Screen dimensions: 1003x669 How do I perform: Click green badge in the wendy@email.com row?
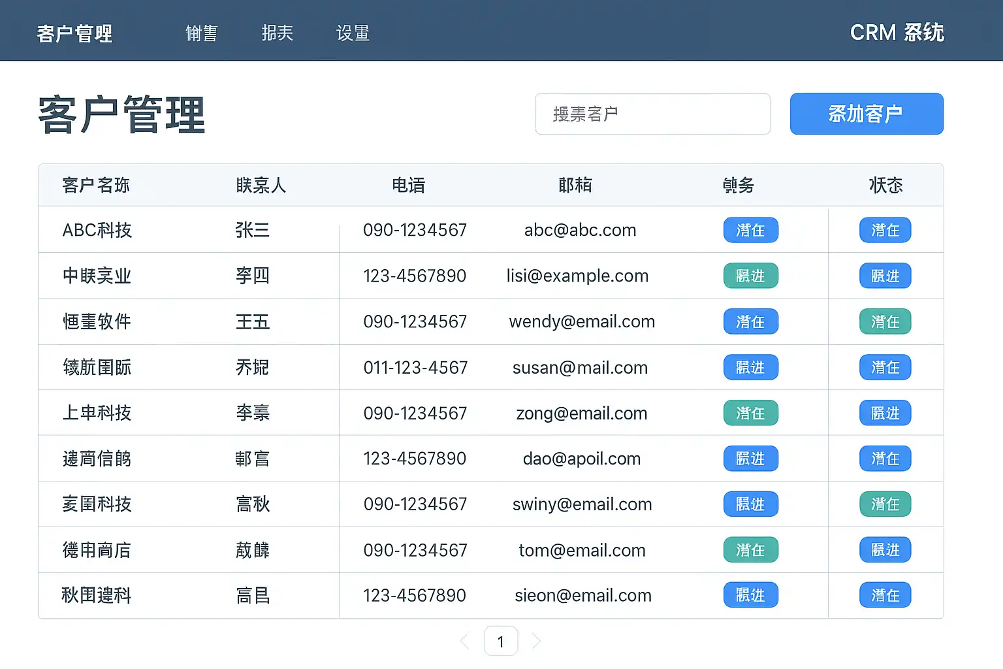click(x=885, y=321)
